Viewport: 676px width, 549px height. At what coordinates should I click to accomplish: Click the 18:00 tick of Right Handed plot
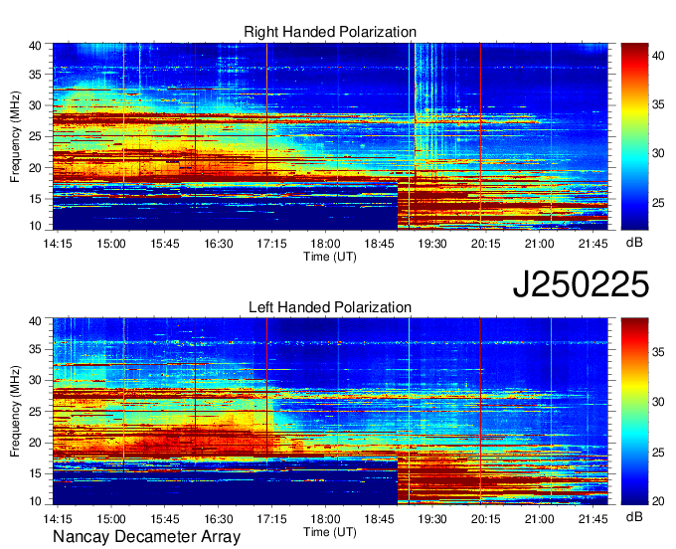(x=325, y=244)
